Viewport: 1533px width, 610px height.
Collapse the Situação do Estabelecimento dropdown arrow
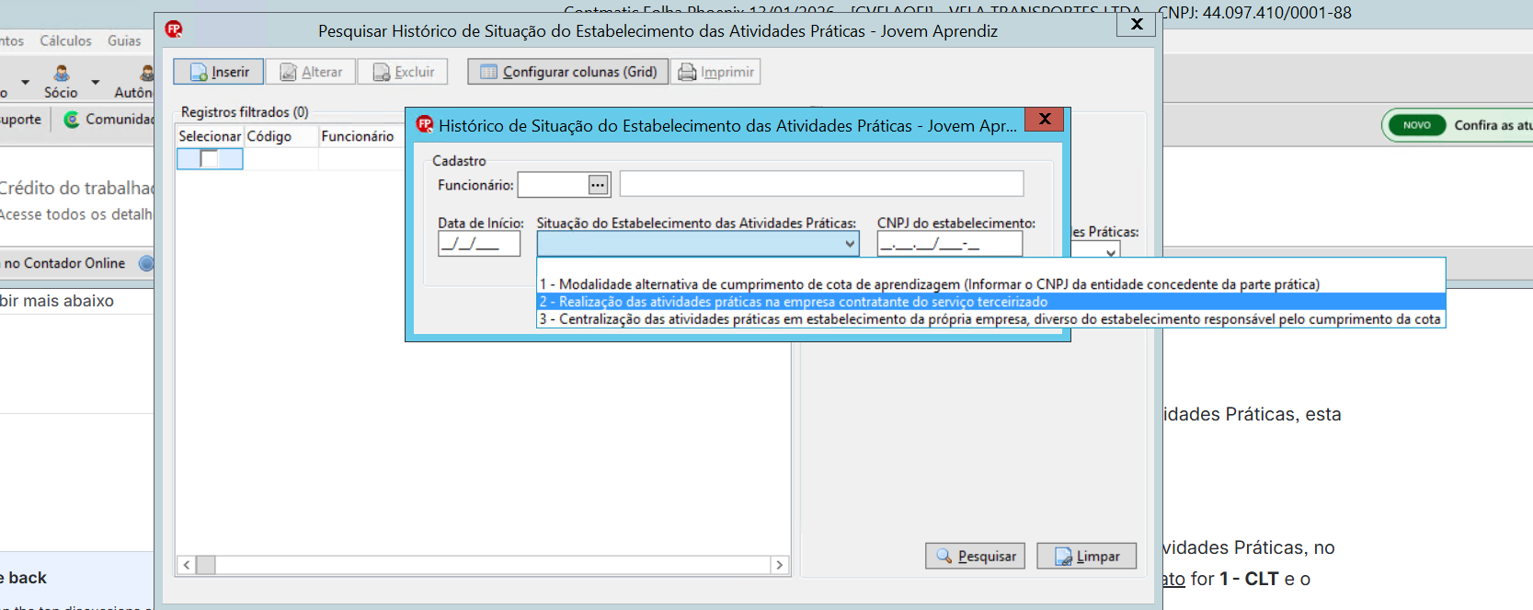(850, 244)
